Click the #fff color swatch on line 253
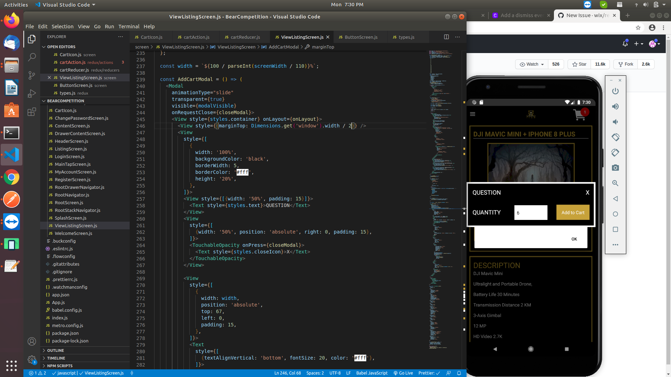Image resolution: width=671 pixels, height=377 pixels. coord(243,172)
